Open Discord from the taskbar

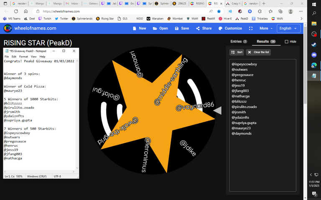pyautogui.click(x=314, y=55)
